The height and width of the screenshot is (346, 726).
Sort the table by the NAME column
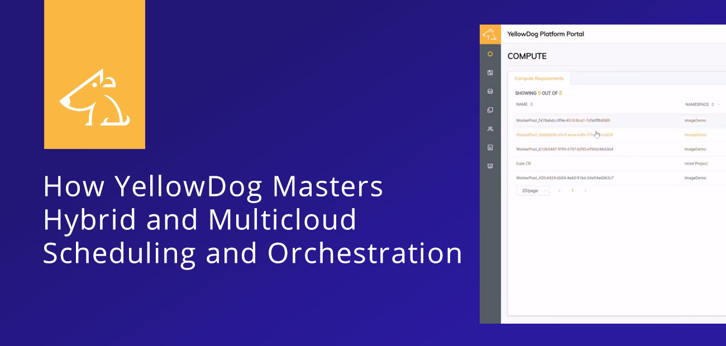click(x=531, y=104)
